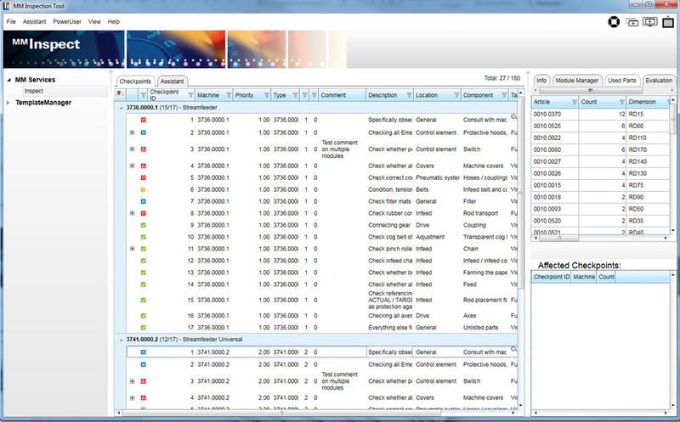
Task: Open the File menu
Action: [11, 22]
